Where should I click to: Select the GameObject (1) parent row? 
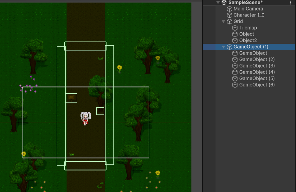click(249, 47)
